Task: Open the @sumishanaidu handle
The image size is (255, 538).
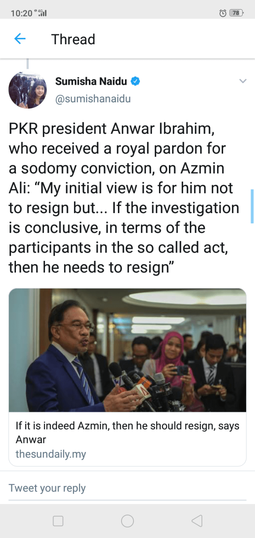Action: click(x=93, y=98)
